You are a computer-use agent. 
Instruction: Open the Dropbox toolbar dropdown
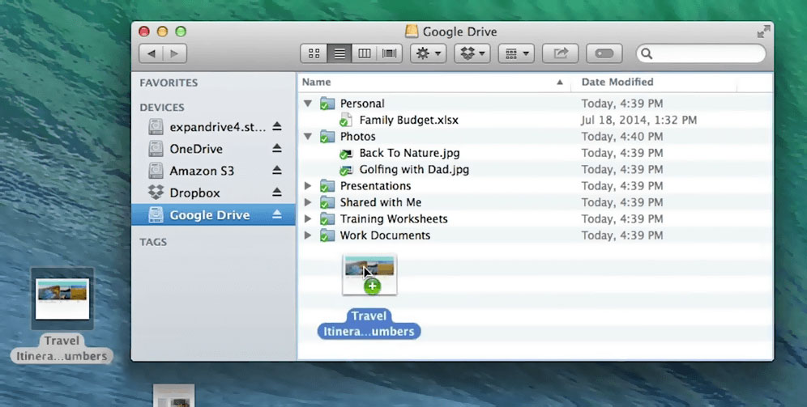click(x=472, y=53)
